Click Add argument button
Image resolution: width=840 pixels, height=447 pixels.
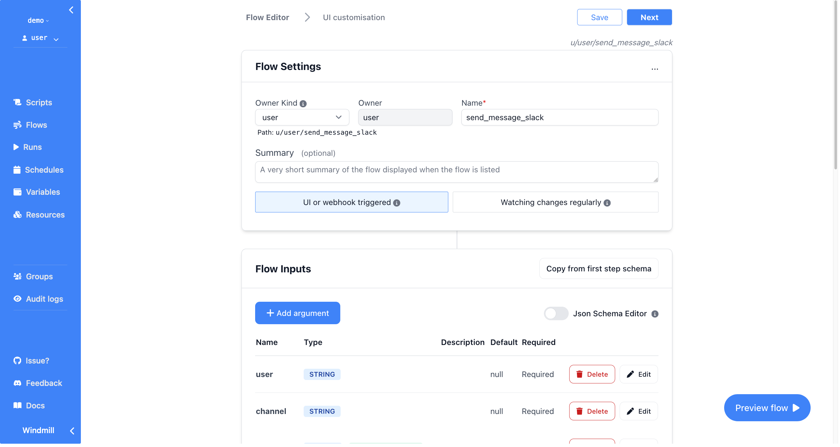coord(298,313)
